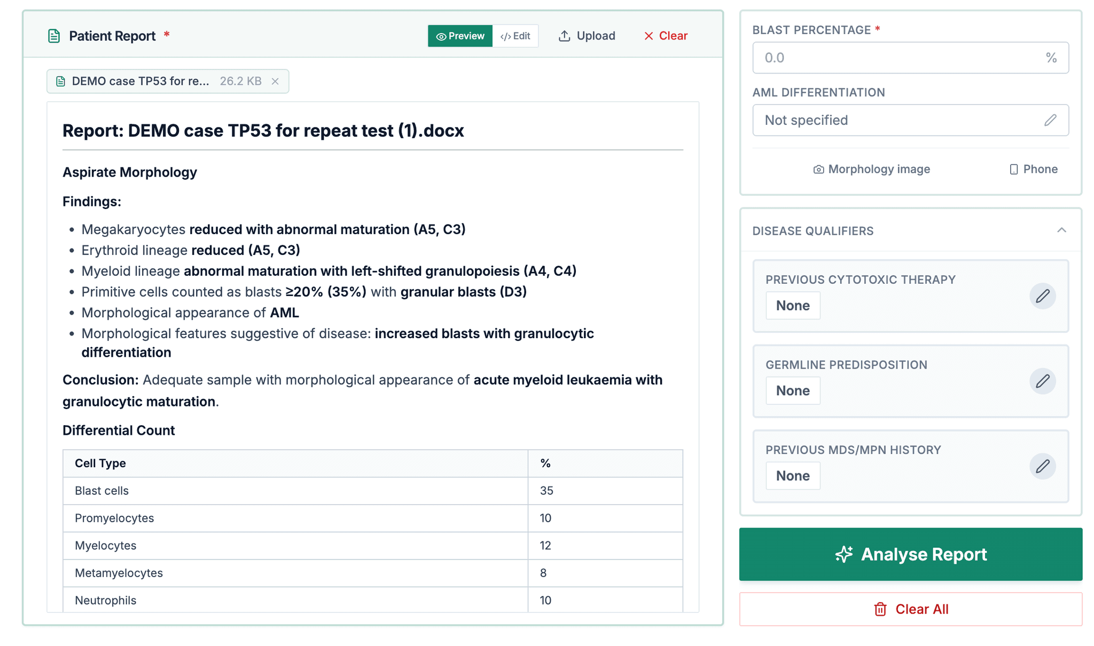
Task: Edit Previous MDS/MPN History with pencil icon
Action: click(x=1043, y=466)
